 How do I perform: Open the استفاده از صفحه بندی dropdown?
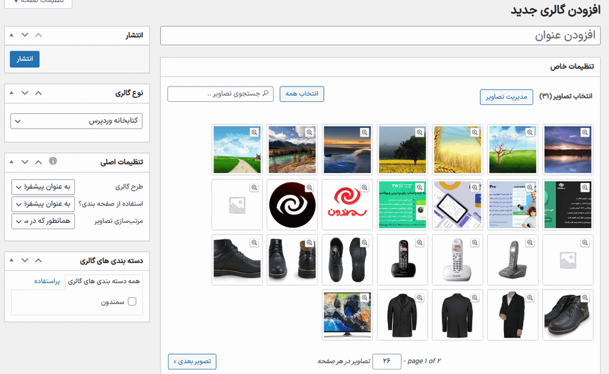[x=43, y=204]
